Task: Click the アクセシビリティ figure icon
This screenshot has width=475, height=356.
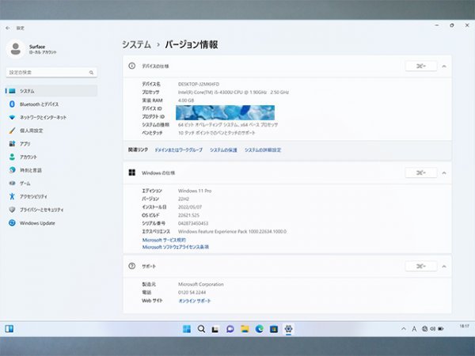Action: coord(12,196)
